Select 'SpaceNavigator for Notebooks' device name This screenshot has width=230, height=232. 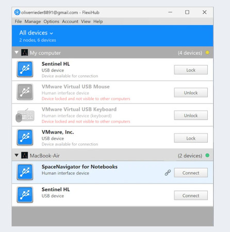pos(79,167)
